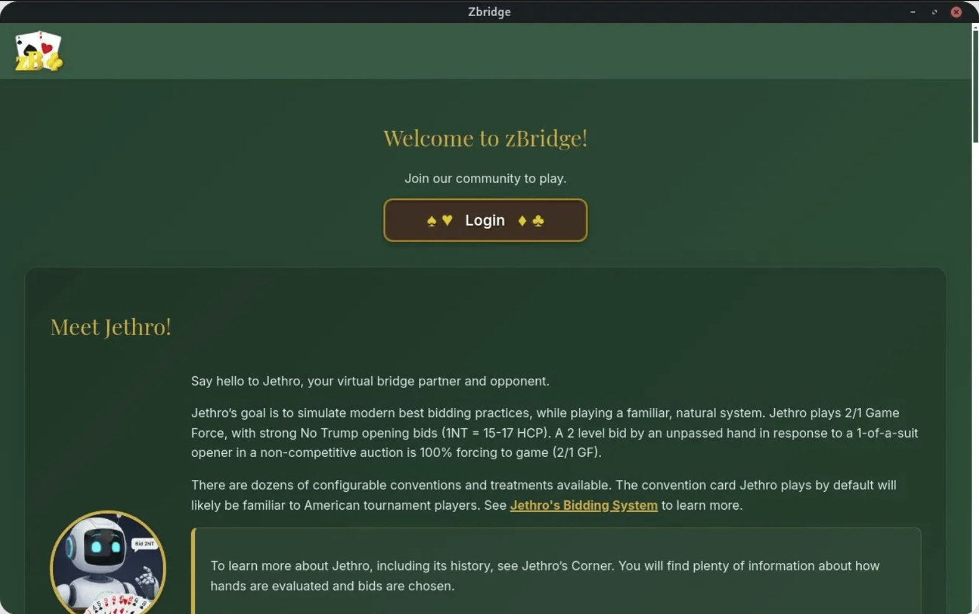This screenshot has height=614, width=979.
Task: Click the 'Say hello to Jethro' paragraph
Action: [370, 381]
